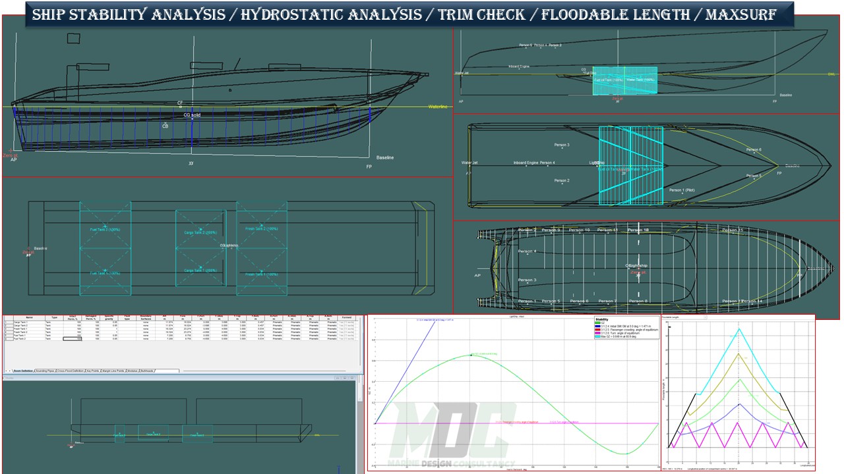This screenshot has height=474, width=844.
Task: Click the vertical scrollbar of the room table
Action: [361, 340]
